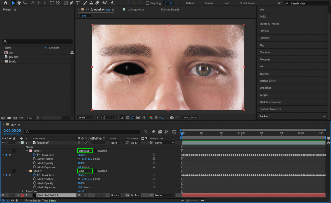Select the Hand tool
Viewport: 331px width, 203px height.
[18, 3]
